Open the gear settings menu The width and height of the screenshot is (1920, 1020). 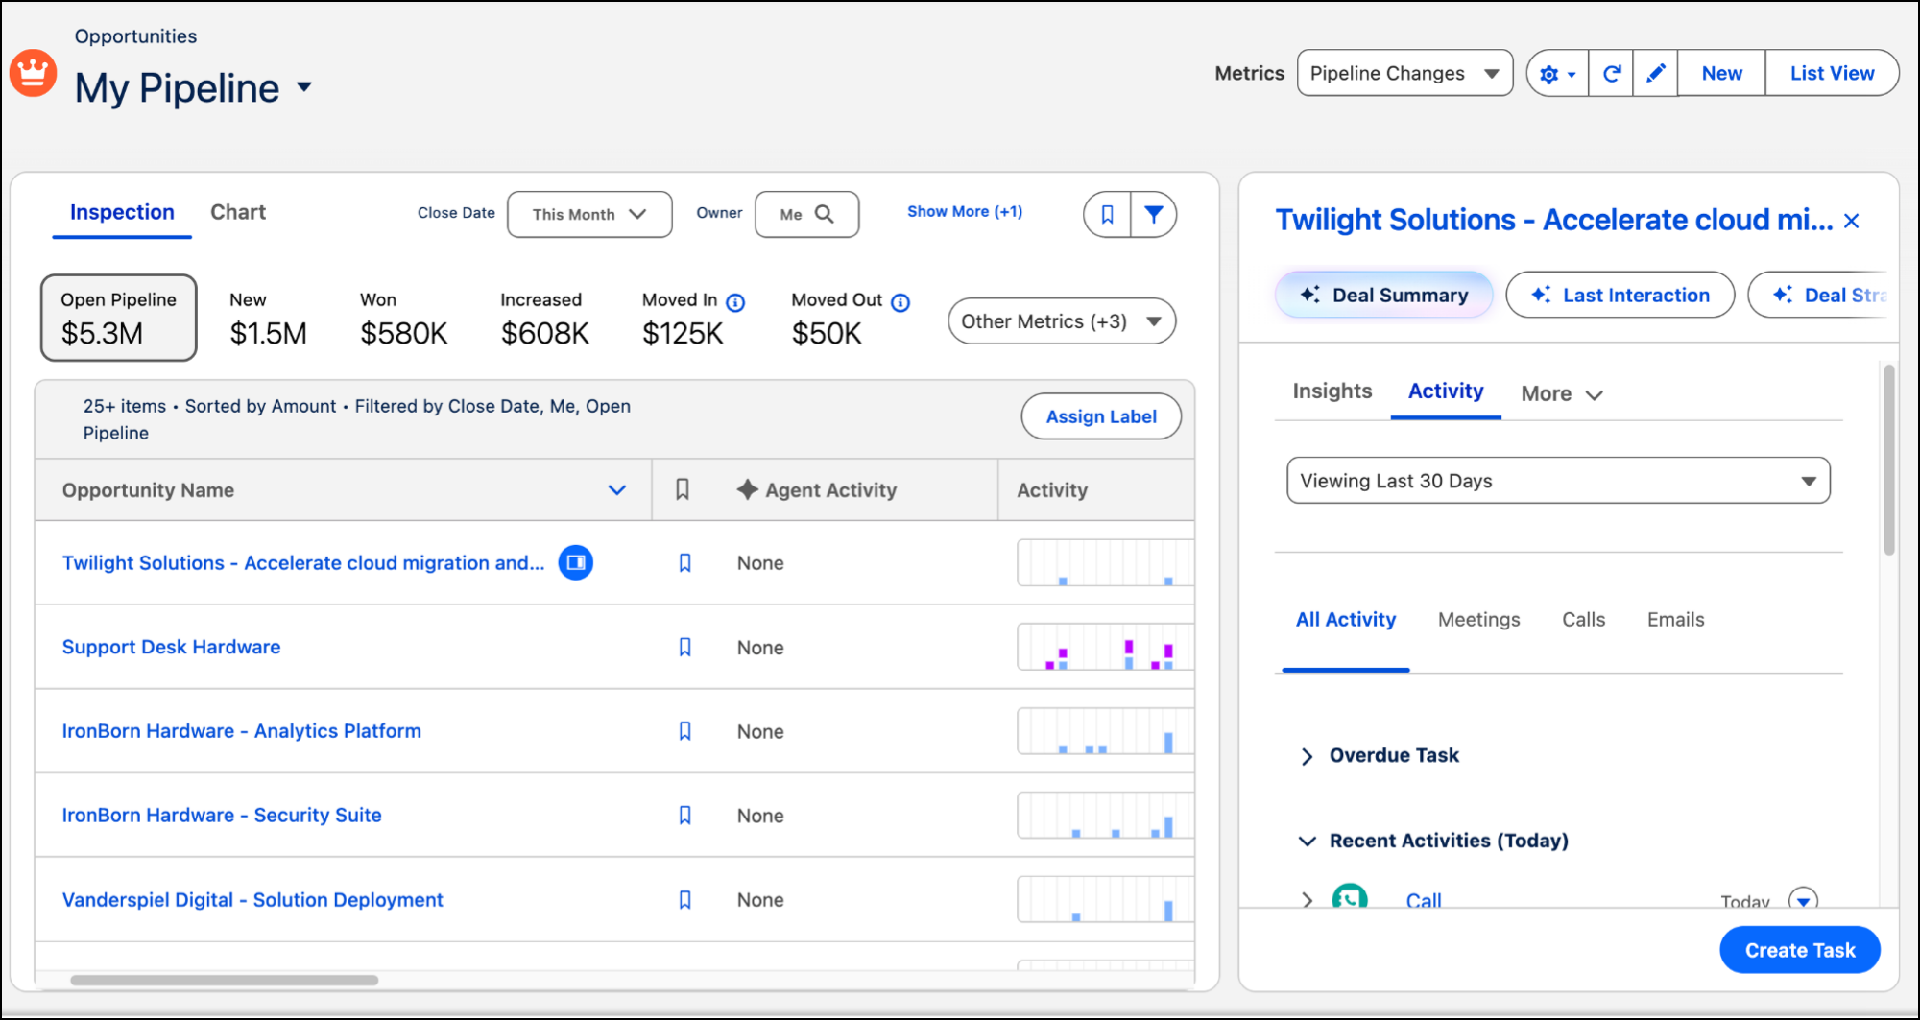pos(1557,74)
